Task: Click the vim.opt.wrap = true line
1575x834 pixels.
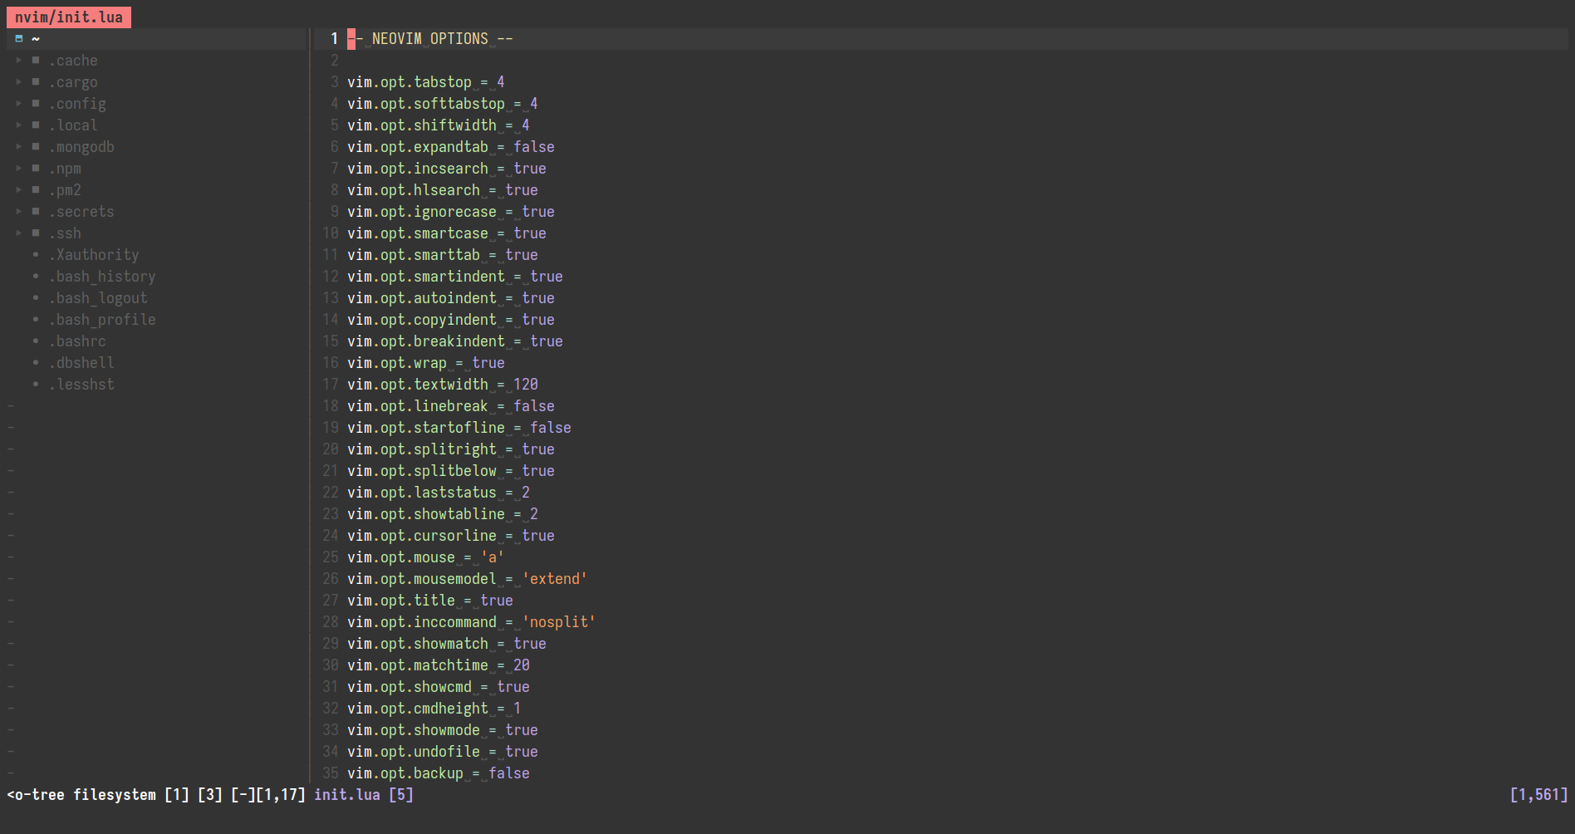Action: 426,362
